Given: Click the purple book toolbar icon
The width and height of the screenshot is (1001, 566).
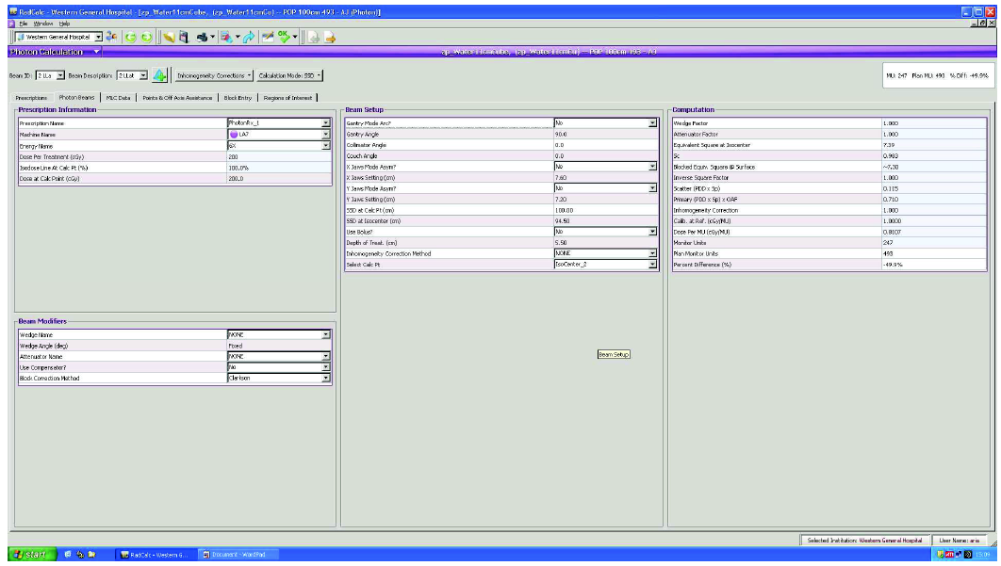Looking at the screenshot, I should click(x=184, y=37).
